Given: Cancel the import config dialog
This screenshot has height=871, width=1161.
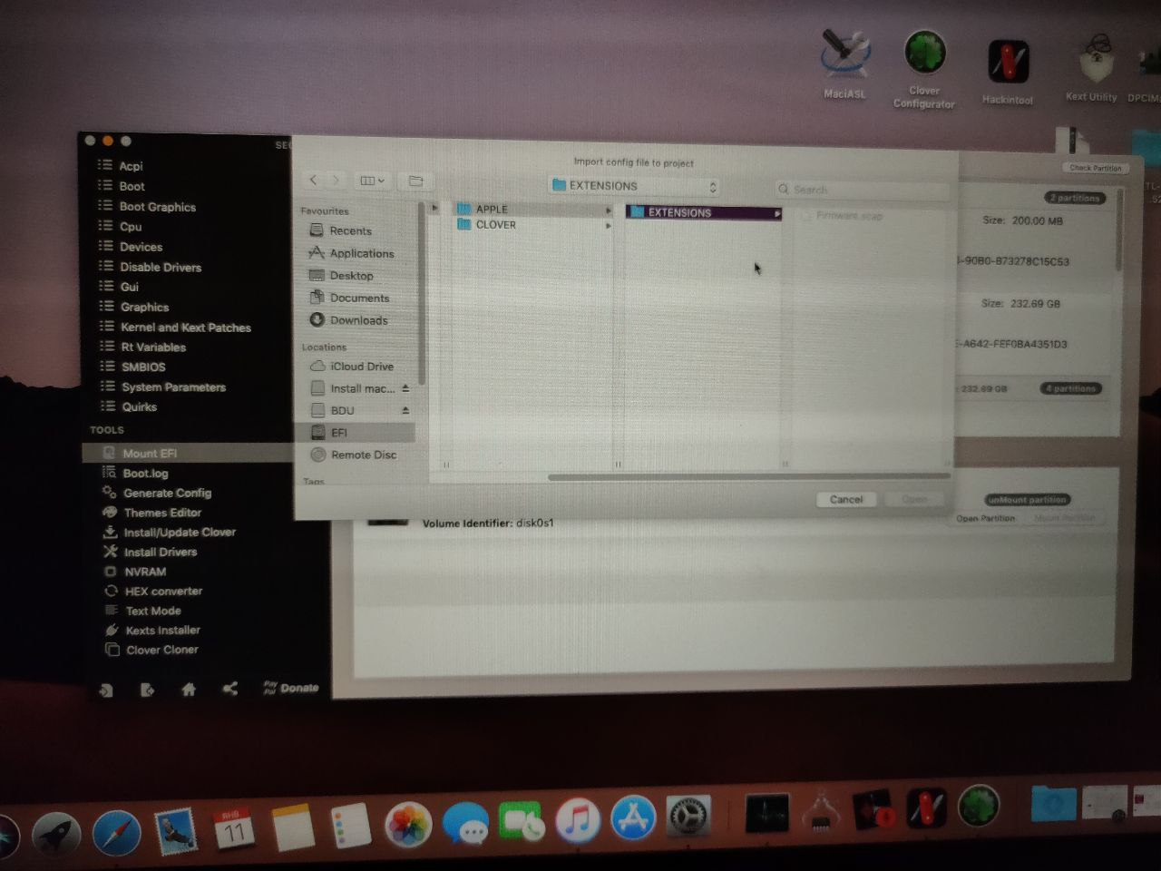Looking at the screenshot, I should (845, 499).
